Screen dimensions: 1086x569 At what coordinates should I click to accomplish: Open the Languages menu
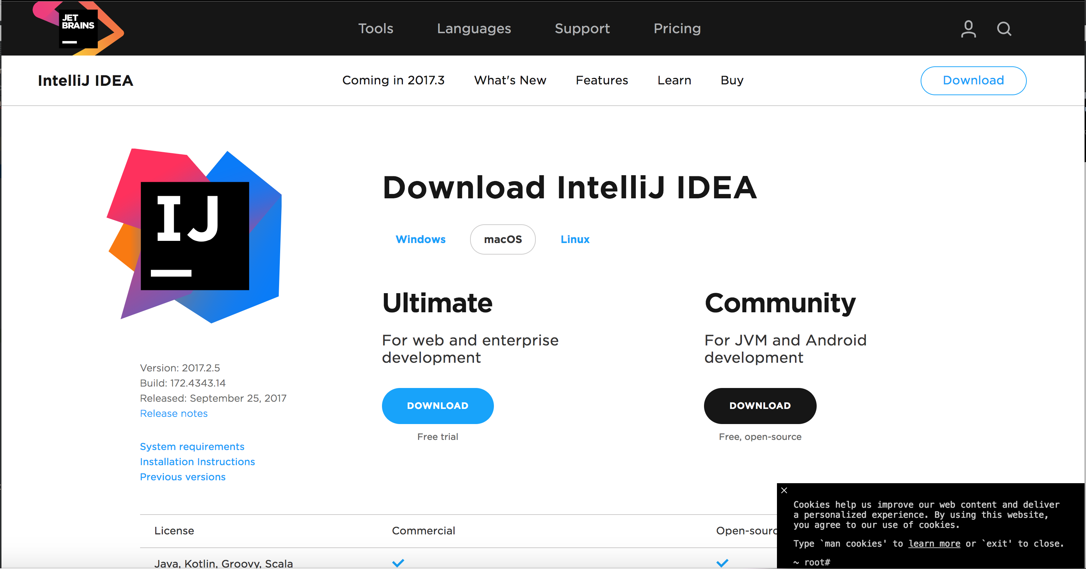pyautogui.click(x=474, y=28)
